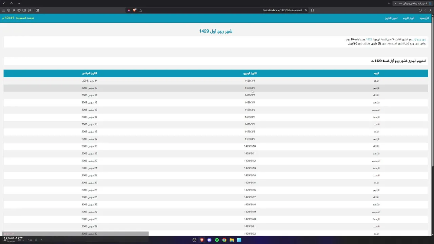Open the Brave Wallet toolbar icon

pyautogui.click(x=19, y=10)
